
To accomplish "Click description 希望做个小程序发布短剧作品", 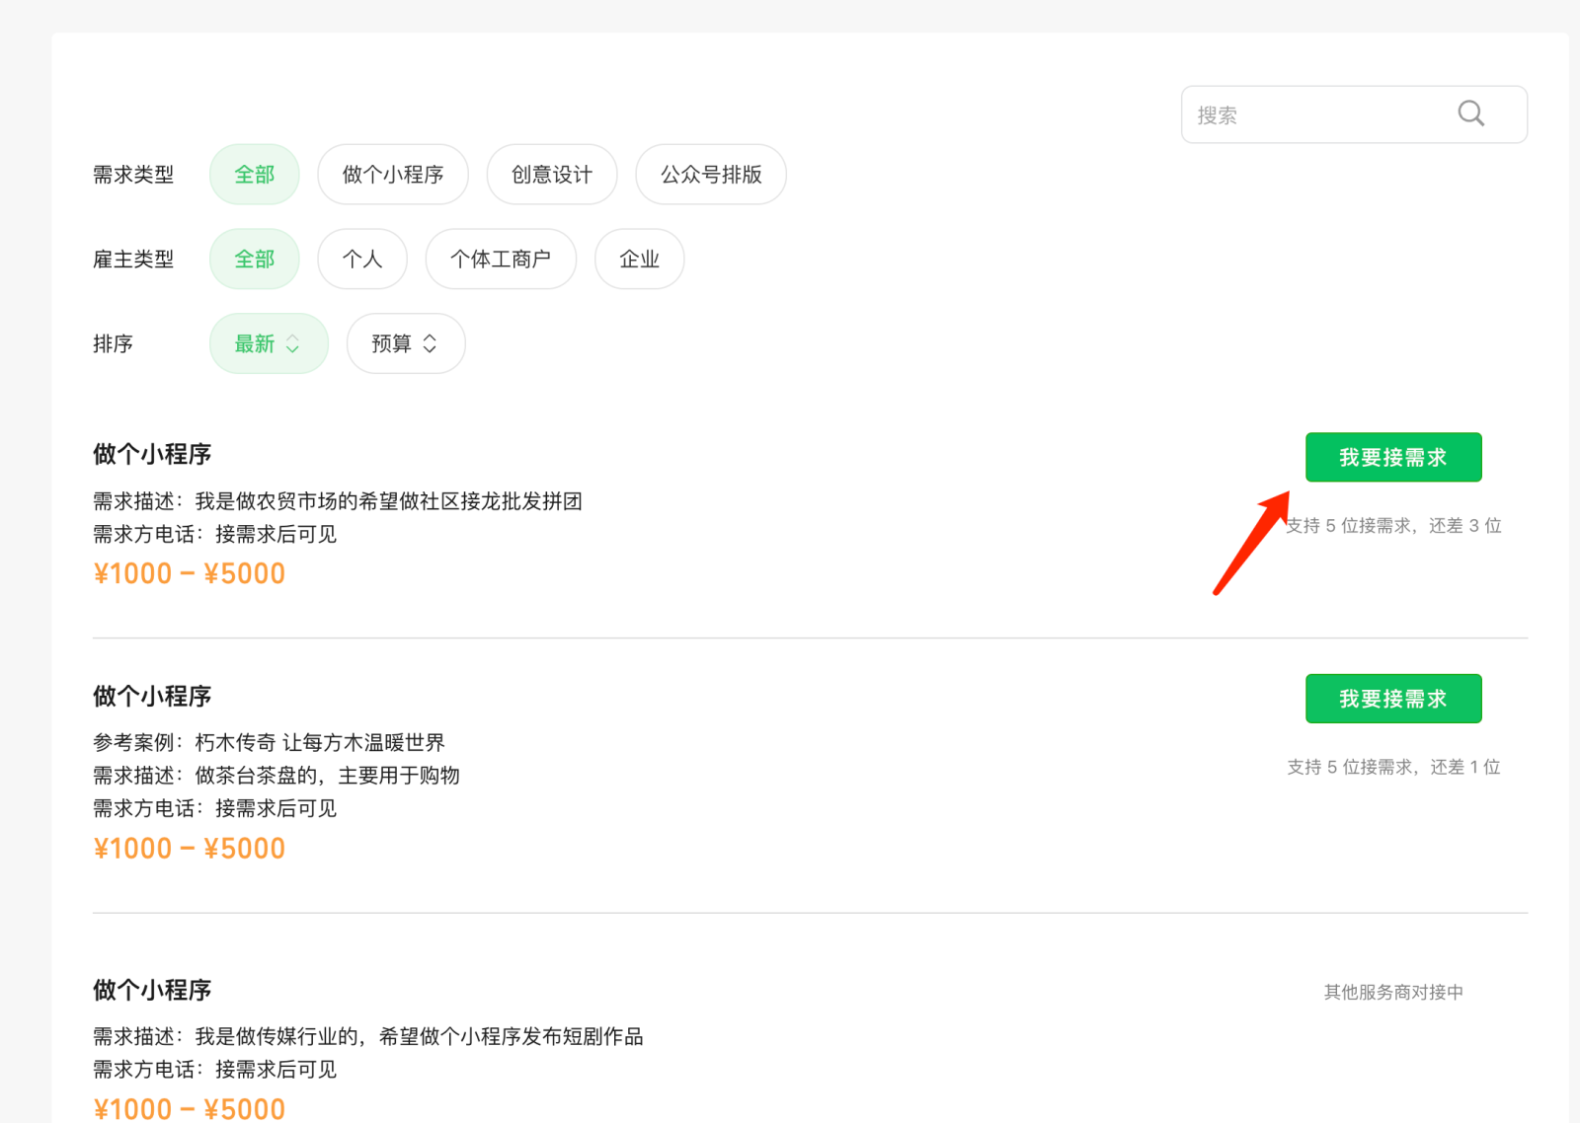I will [512, 1036].
